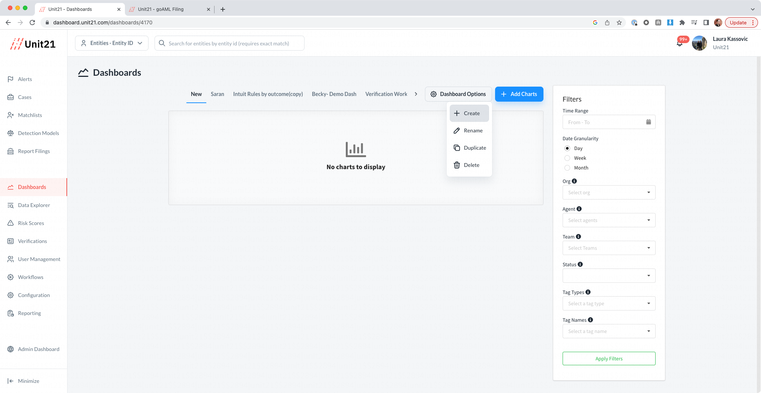Click the Unit21 logo
The height and width of the screenshot is (393, 761).
33,44
